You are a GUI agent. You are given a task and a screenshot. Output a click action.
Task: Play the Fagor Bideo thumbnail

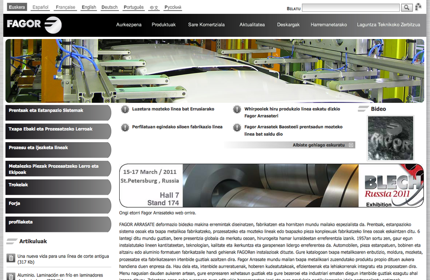[x=391, y=138]
